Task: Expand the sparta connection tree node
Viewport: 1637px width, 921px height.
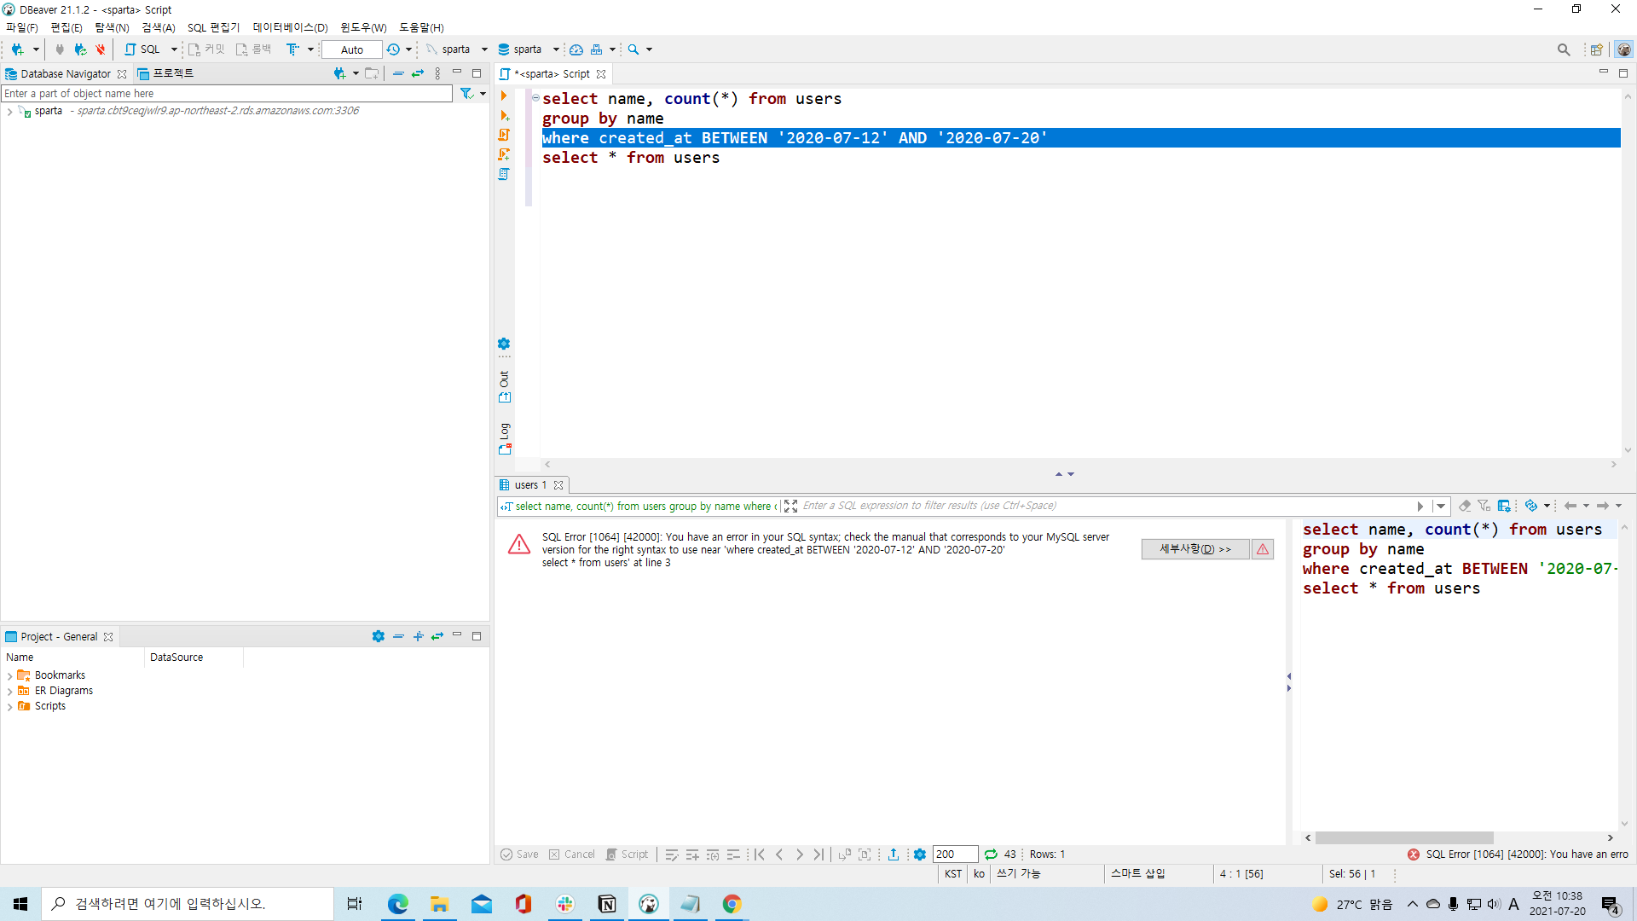Action: (9, 112)
